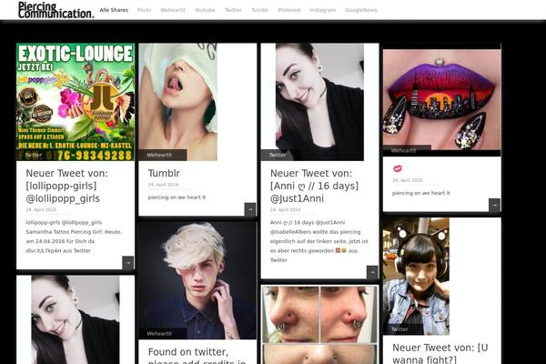Open the Weheartit menu item

[173, 10]
